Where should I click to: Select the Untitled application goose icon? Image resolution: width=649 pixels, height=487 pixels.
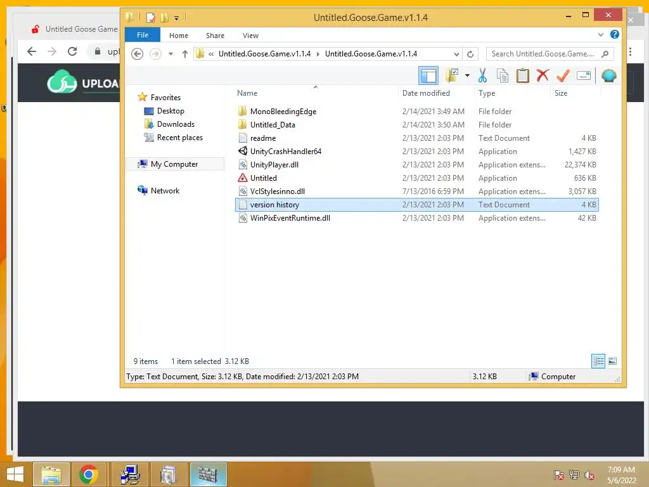point(243,178)
